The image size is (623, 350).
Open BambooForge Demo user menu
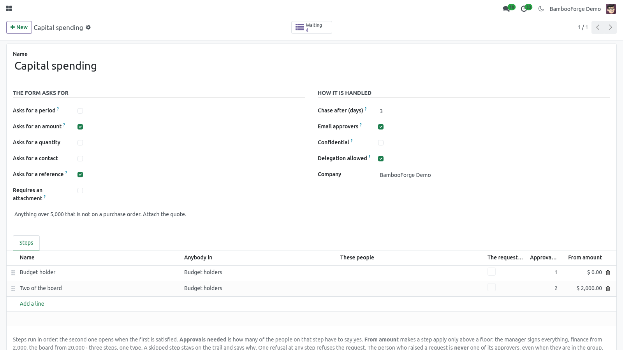[575, 9]
